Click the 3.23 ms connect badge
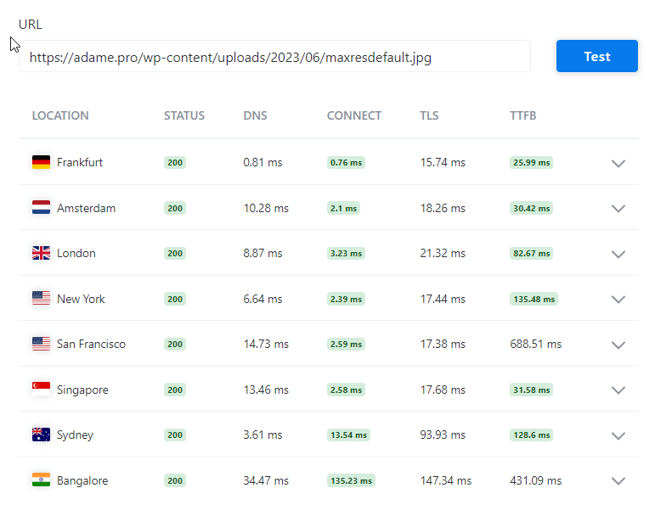 pos(346,253)
